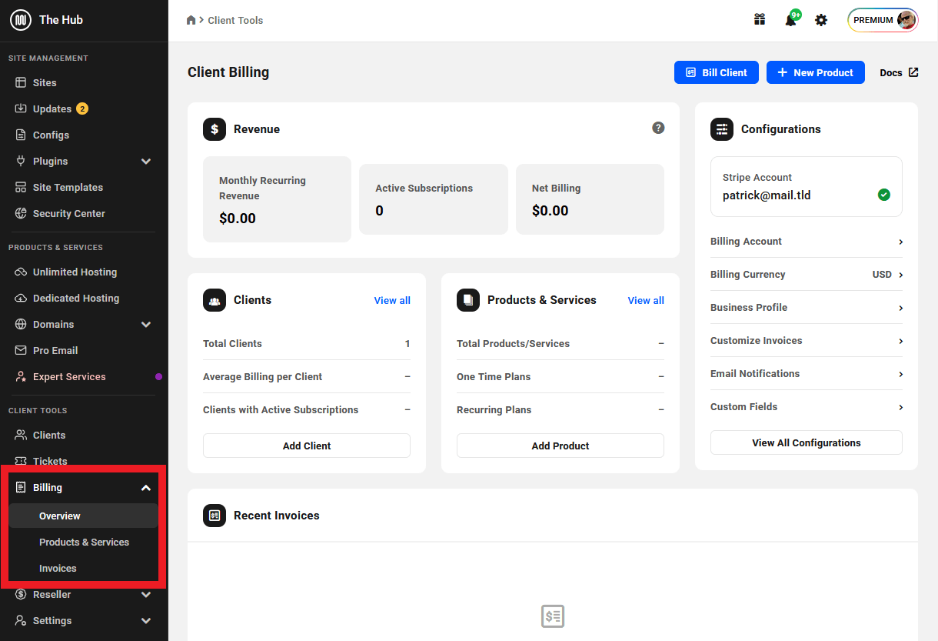Click the New Product button
Image resolution: width=938 pixels, height=641 pixels.
(x=816, y=72)
